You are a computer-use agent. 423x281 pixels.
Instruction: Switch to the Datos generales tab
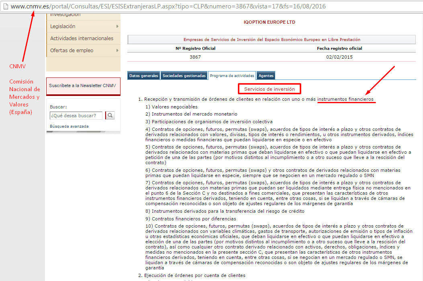point(143,76)
